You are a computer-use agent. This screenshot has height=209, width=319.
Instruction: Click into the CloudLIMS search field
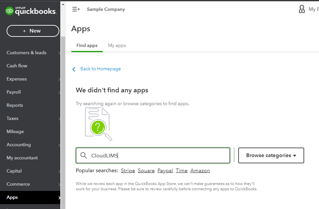(x=153, y=155)
